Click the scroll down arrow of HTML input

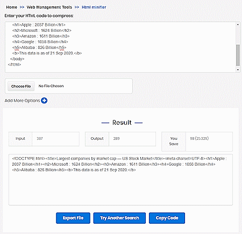coord(238,70)
